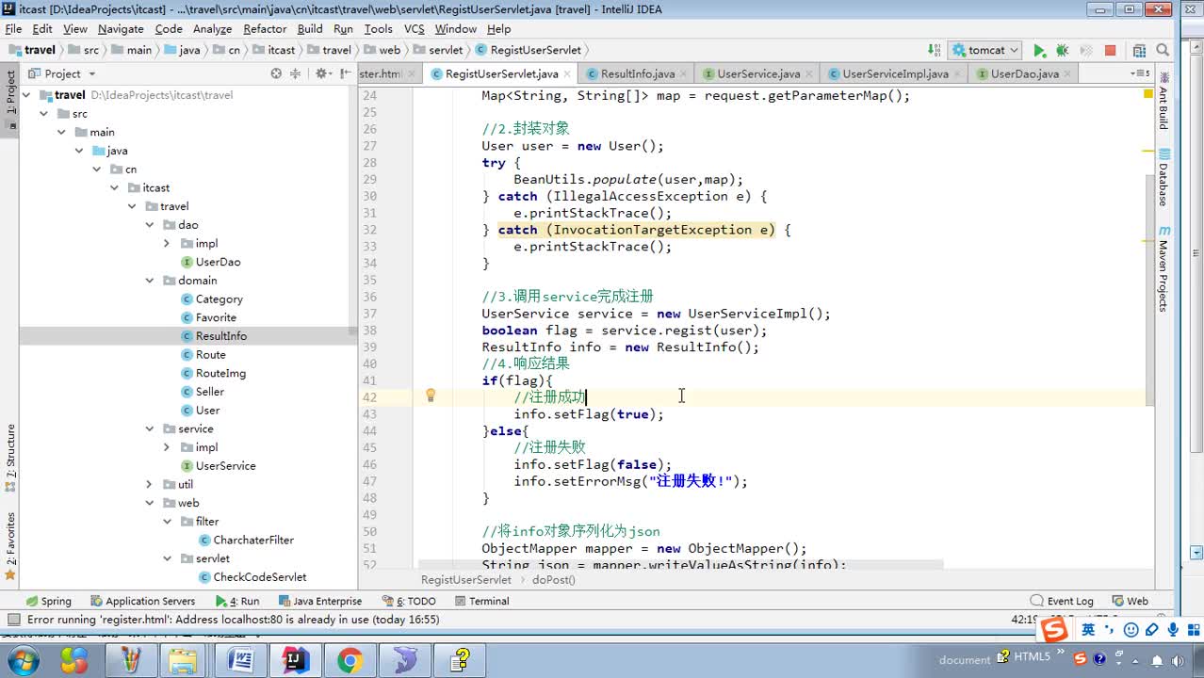Open the VCS menu
Viewport: 1204px width, 678px height.
pyautogui.click(x=414, y=28)
